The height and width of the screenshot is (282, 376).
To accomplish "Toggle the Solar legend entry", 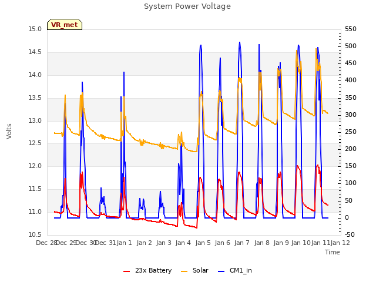I will click(x=194, y=270).
